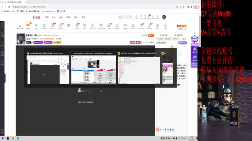Click the pencil edit icon in streamer toolbar
The image size is (252, 141).
133,25
